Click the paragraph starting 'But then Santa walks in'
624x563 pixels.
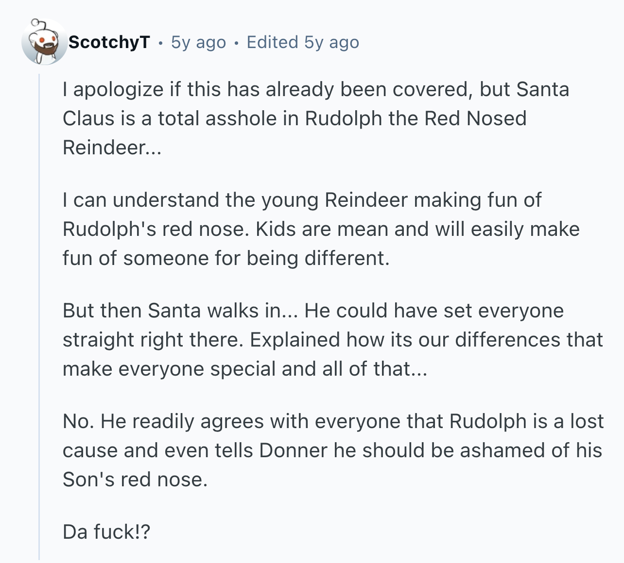332,340
